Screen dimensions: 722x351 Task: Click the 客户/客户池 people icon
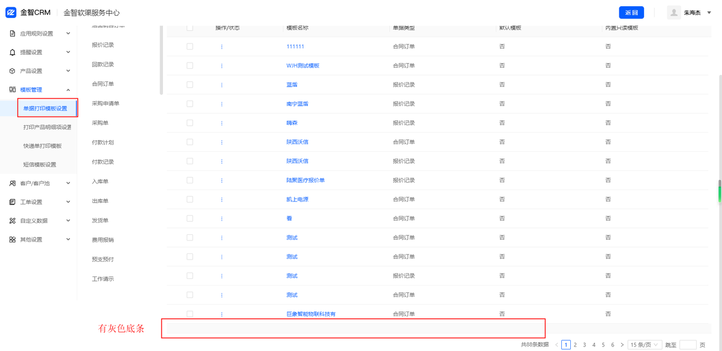[12, 183]
